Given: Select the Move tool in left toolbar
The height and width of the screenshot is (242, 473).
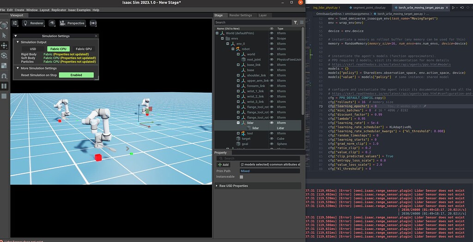Looking at the screenshot, I should click(4, 46).
